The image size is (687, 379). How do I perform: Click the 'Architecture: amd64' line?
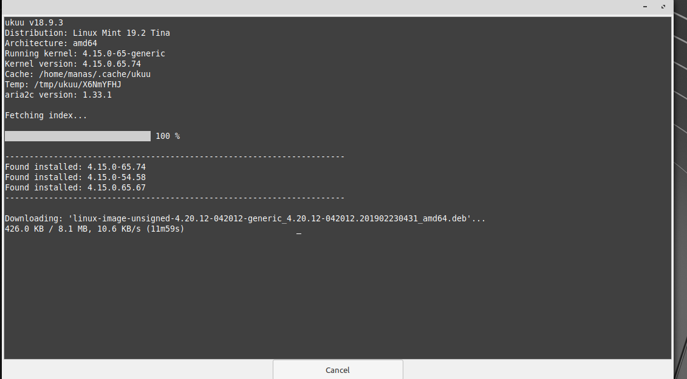click(51, 42)
